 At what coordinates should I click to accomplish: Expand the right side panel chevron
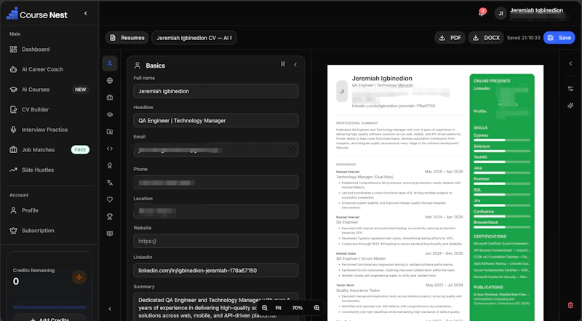(x=570, y=63)
